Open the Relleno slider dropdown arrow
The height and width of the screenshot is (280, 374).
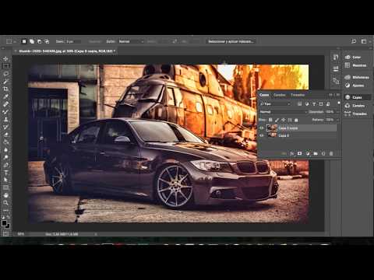click(337, 120)
